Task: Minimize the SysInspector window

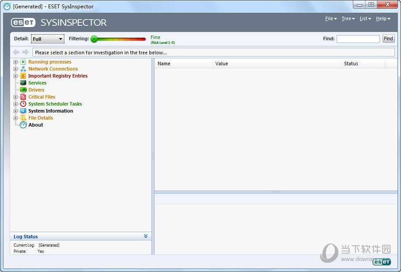Action: coord(359,4)
